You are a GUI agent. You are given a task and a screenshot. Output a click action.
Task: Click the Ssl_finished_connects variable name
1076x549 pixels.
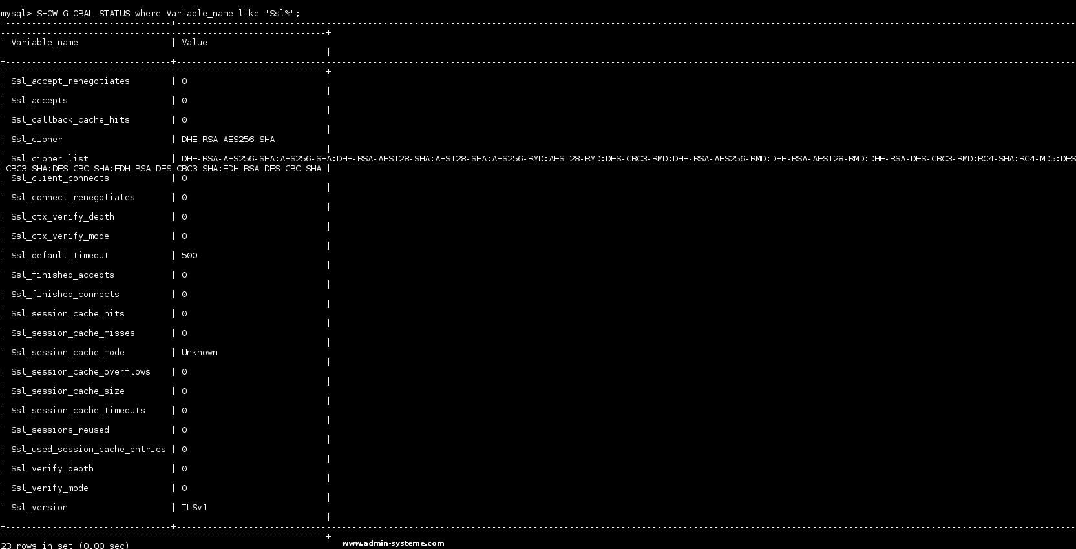click(65, 294)
